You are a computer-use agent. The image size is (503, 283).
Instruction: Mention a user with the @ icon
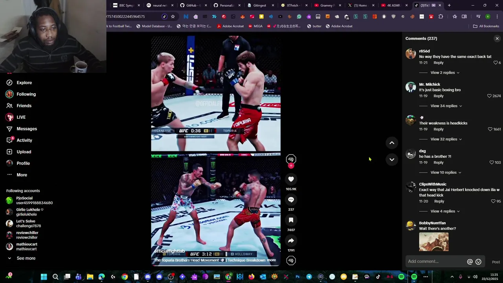click(x=470, y=262)
